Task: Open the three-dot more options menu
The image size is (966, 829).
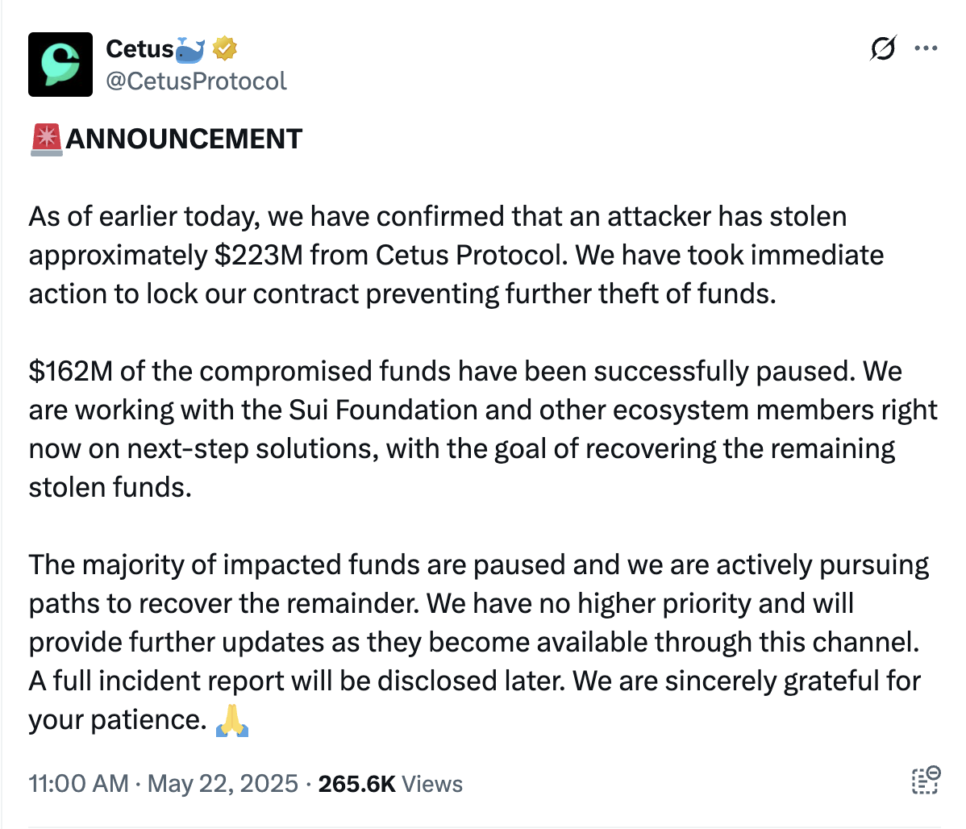Action: click(x=926, y=48)
